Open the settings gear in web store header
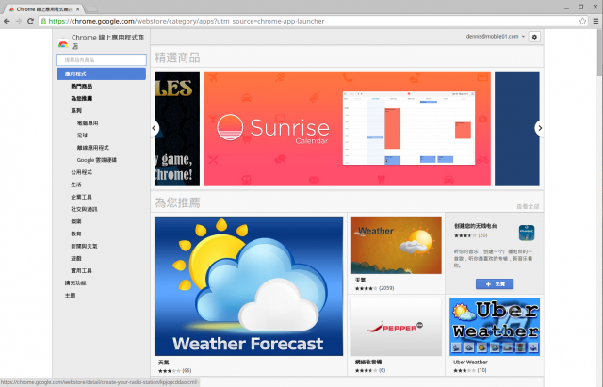This screenshot has height=387, width=603. [534, 37]
